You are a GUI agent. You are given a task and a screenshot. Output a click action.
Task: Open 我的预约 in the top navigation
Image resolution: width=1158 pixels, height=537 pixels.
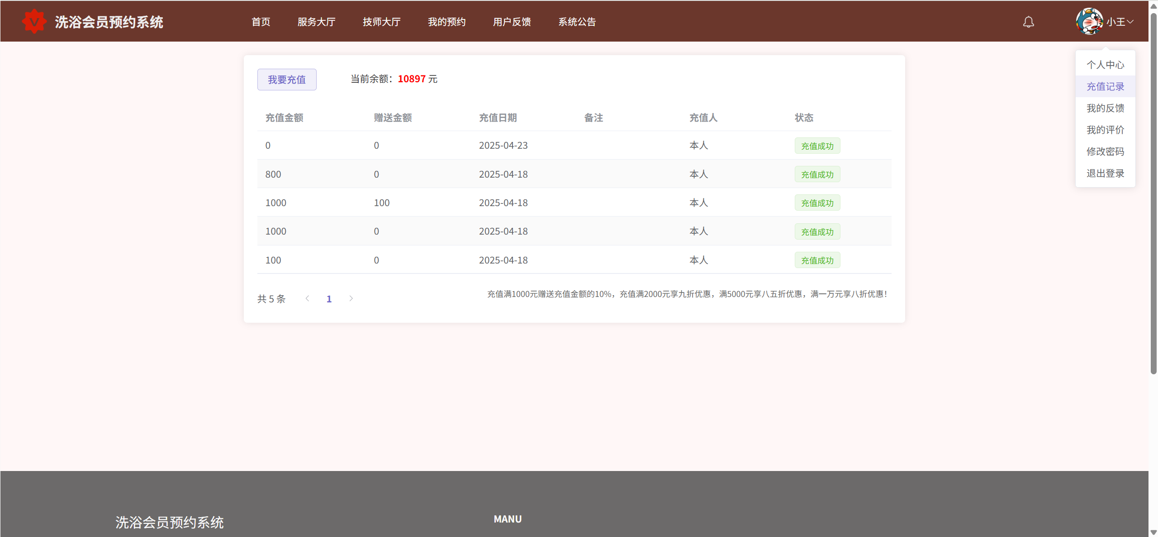446,22
